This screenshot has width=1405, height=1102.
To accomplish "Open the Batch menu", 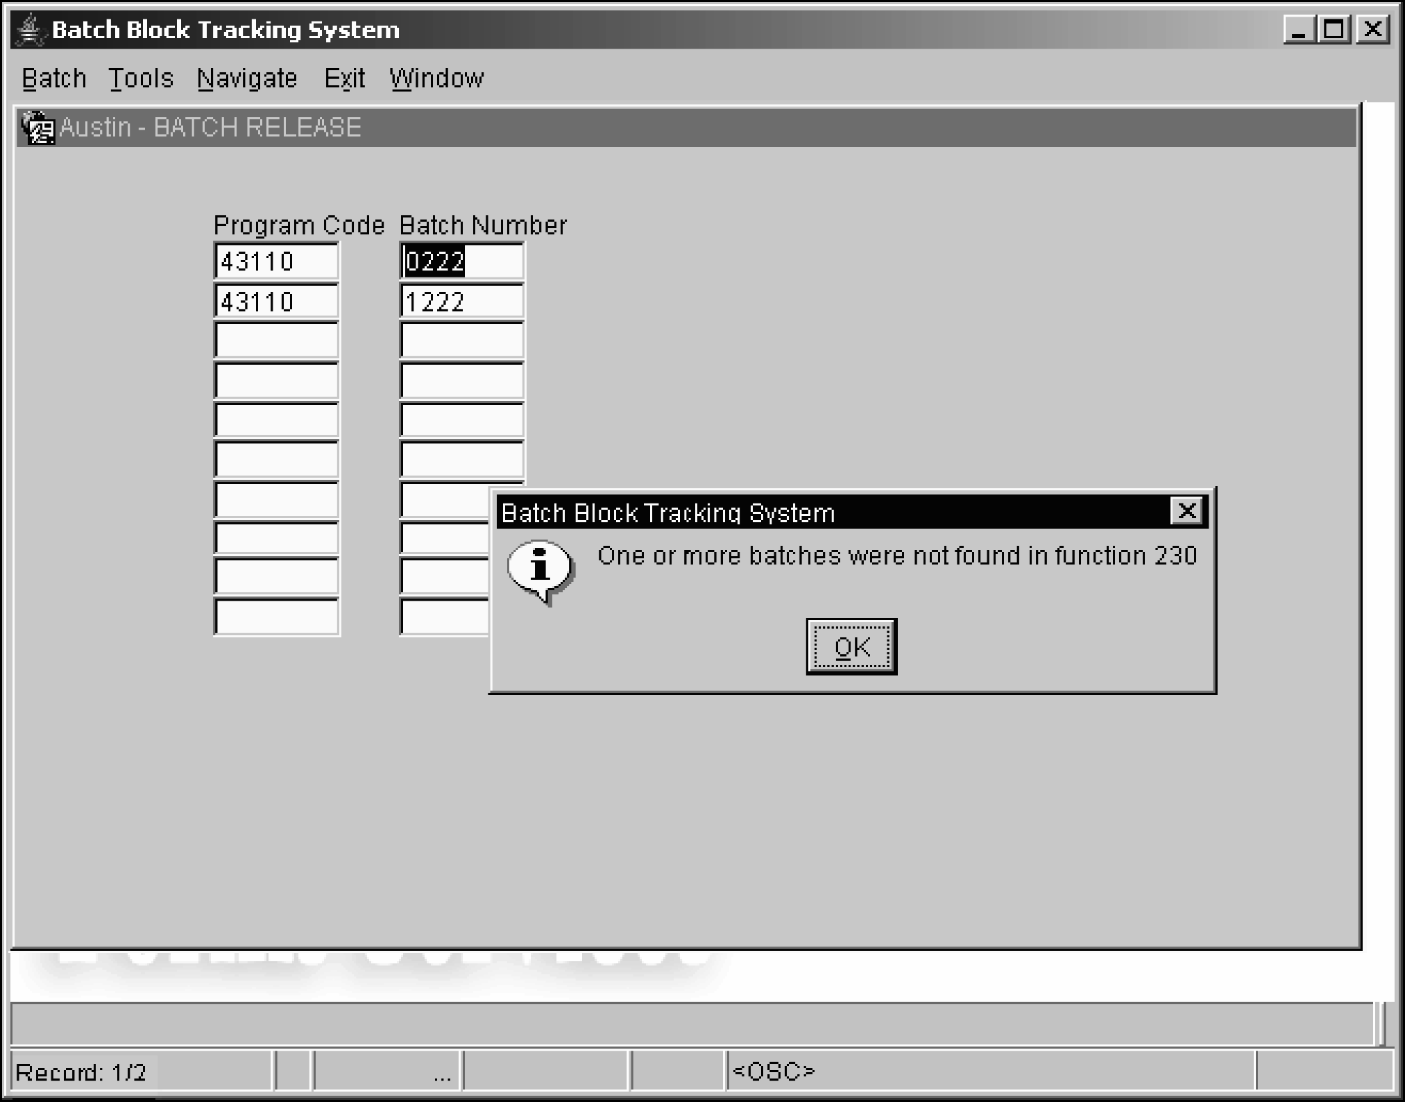I will (54, 78).
